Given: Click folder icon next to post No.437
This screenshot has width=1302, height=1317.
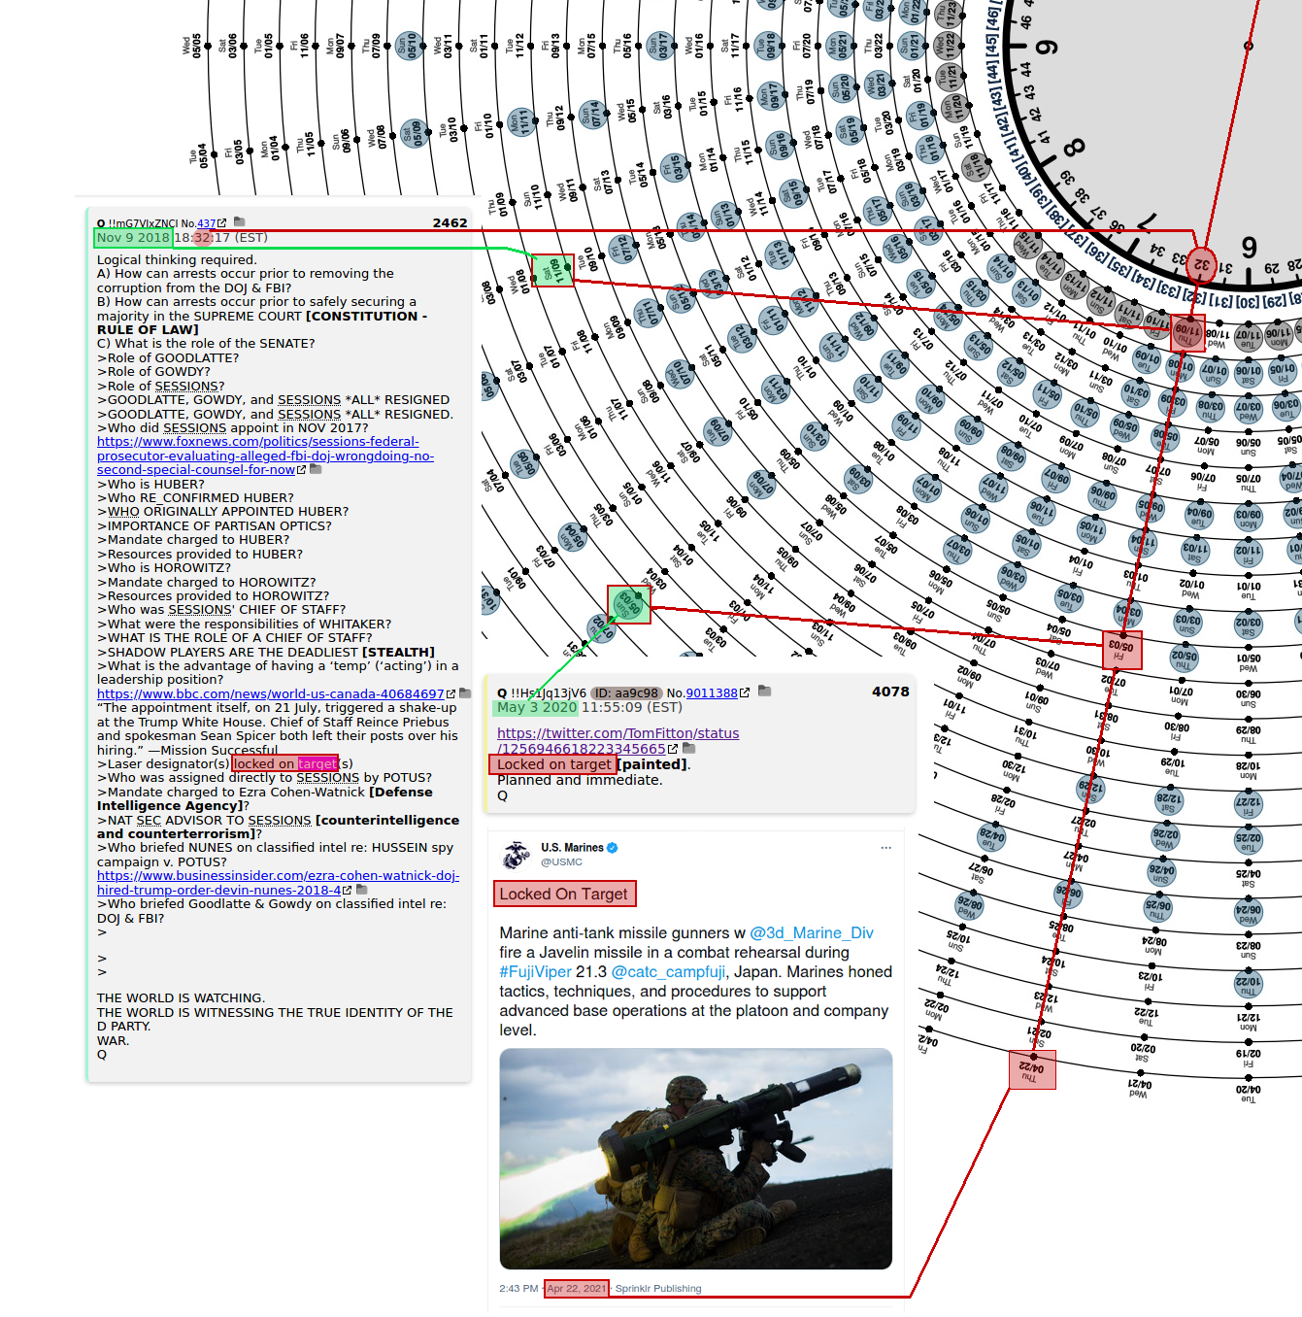Looking at the screenshot, I should pyautogui.click(x=240, y=222).
